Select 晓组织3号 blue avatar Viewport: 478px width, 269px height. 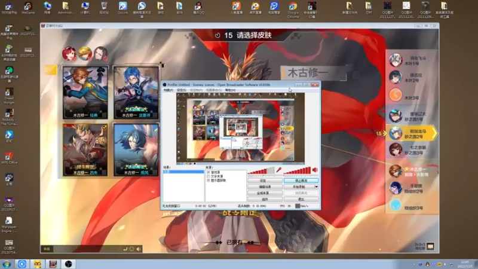[x=396, y=205]
